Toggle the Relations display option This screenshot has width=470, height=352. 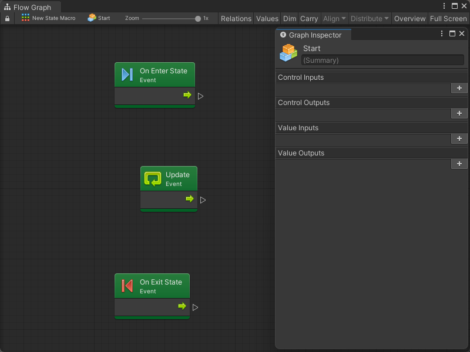point(236,18)
